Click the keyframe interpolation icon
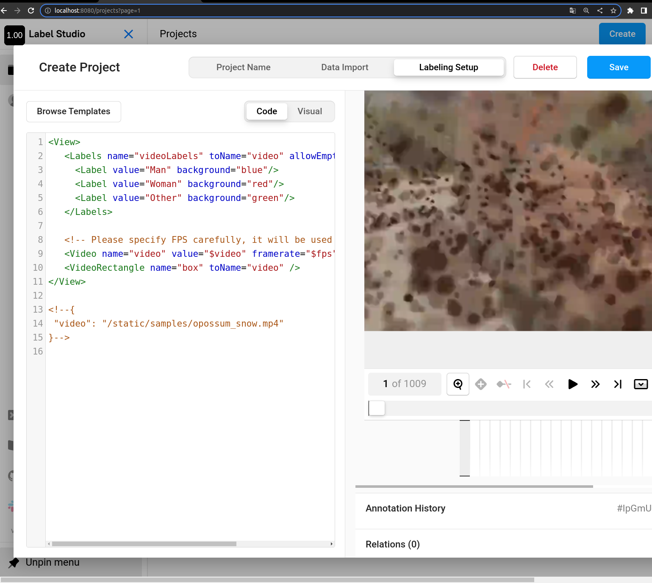Screen dimensions: 652x583 (x=503, y=384)
